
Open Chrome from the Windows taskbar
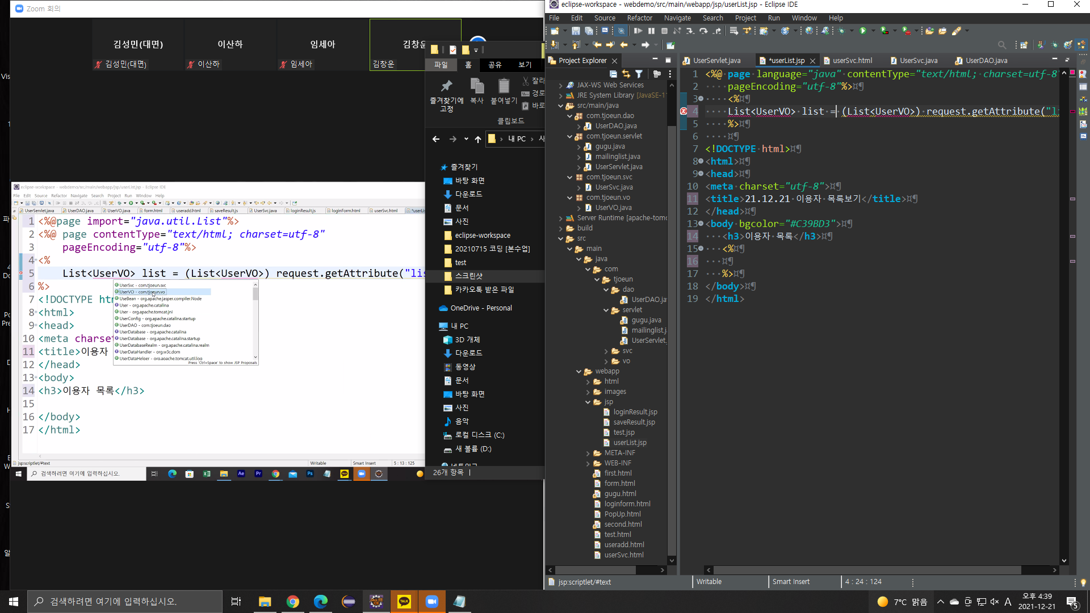tap(293, 602)
